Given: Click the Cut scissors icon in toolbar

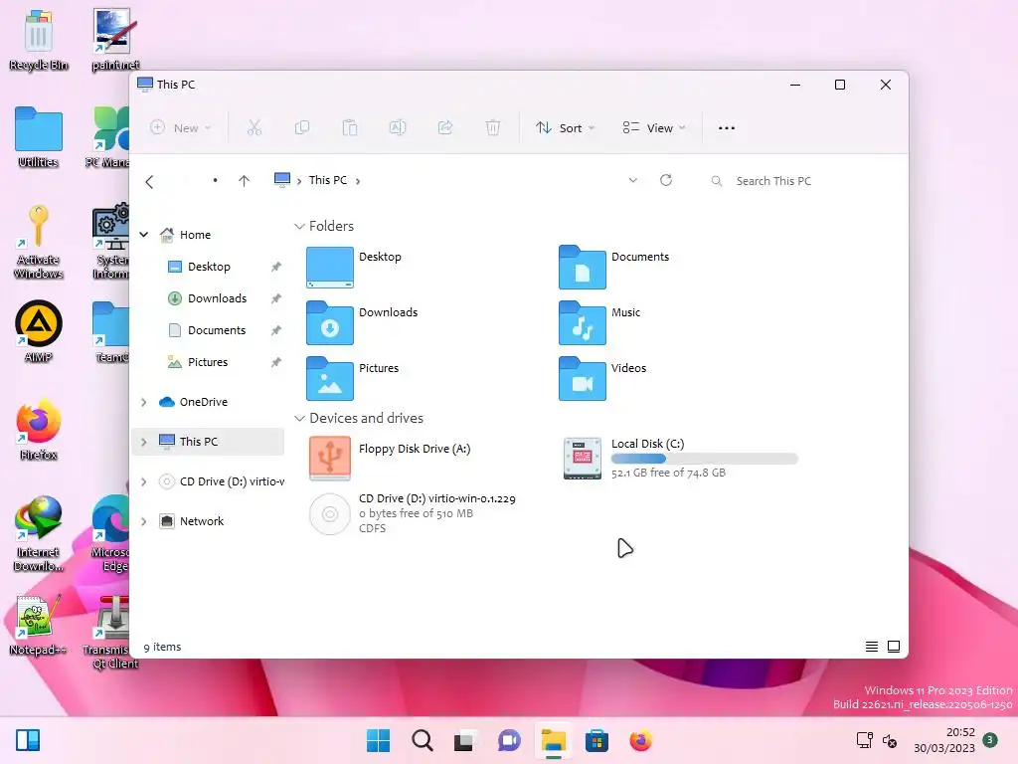Looking at the screenshot, I should click(254, 128).
